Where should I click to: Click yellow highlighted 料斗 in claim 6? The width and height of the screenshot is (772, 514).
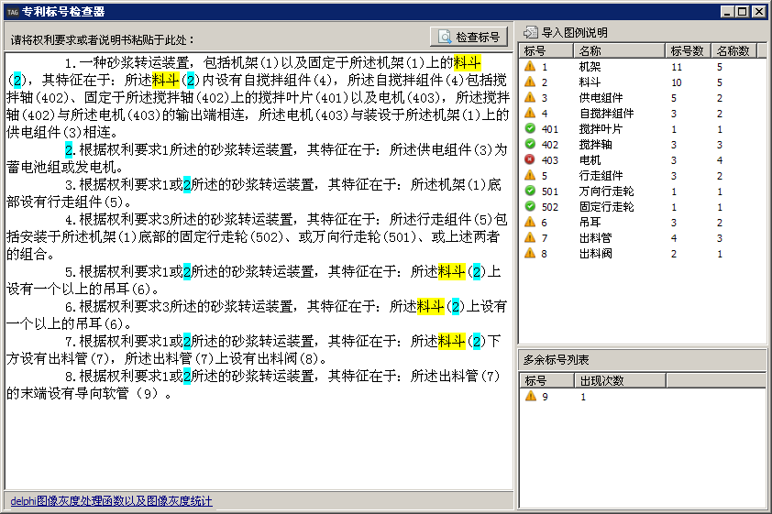pos(430,307)
